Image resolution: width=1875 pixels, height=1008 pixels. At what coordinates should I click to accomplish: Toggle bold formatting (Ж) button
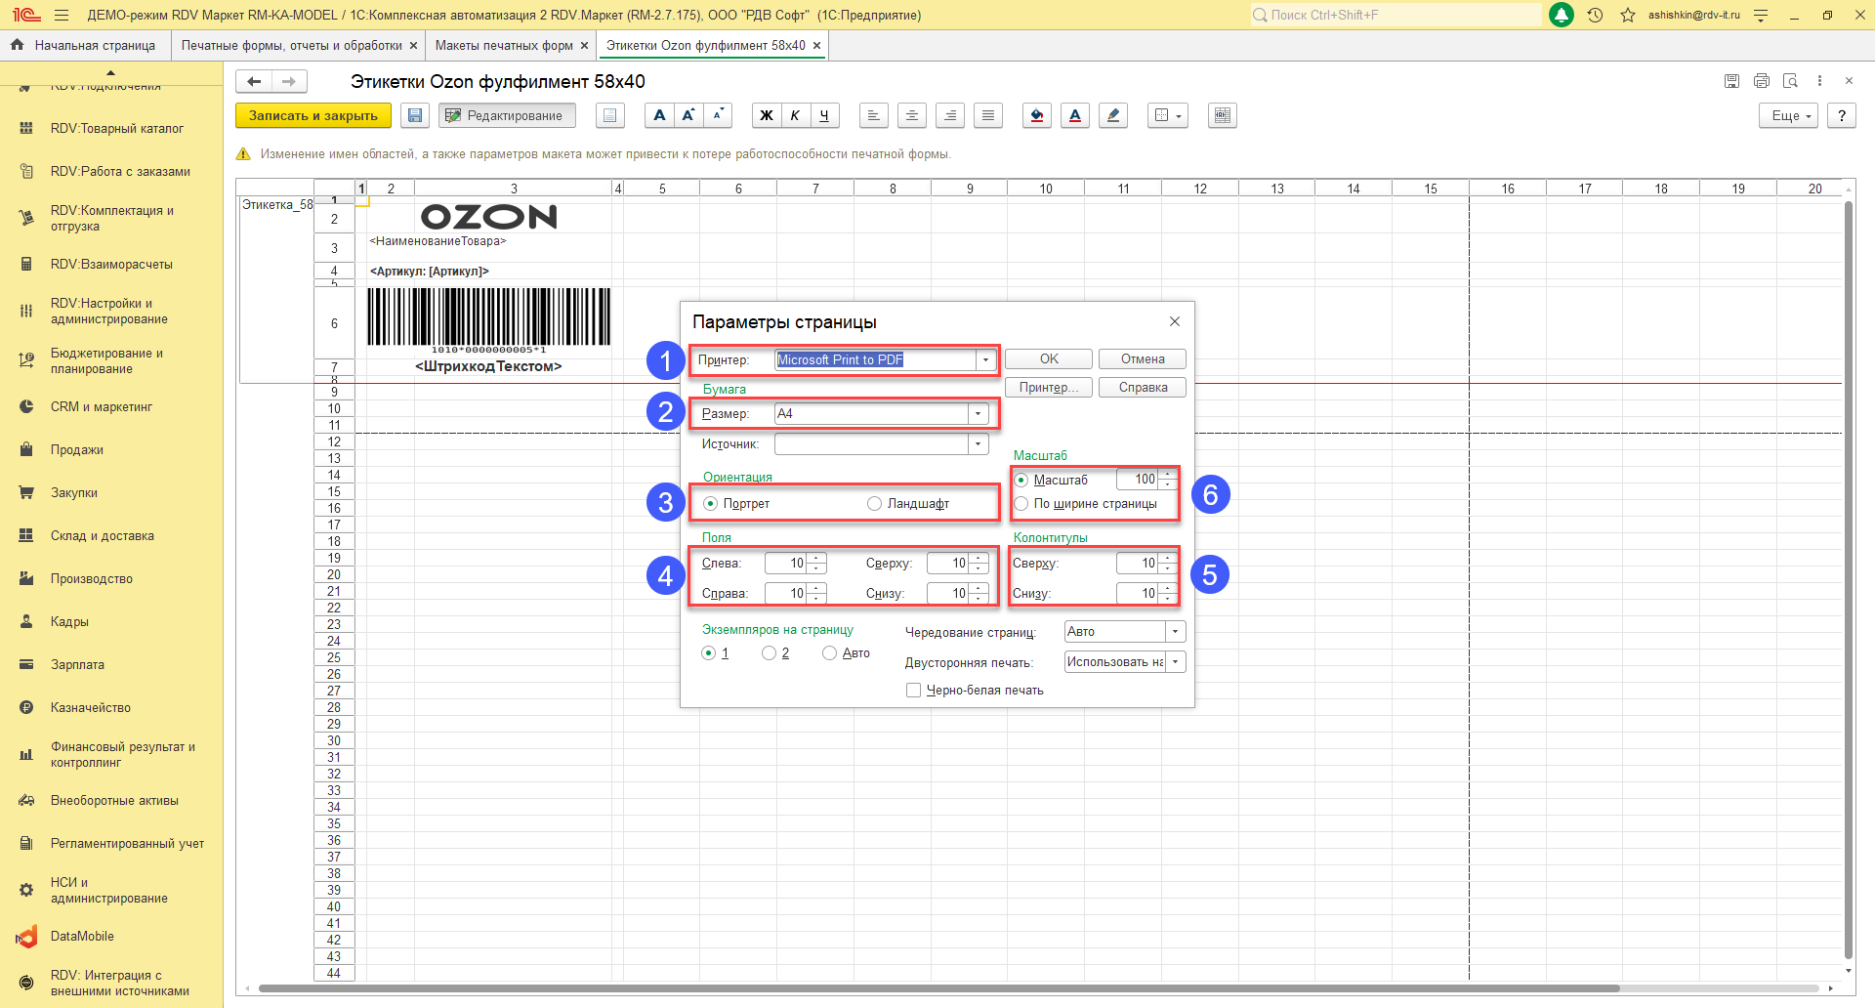click(x=767, y=116)
